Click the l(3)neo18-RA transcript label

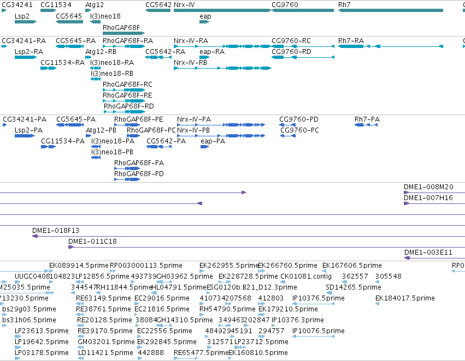tap(112, 62)
